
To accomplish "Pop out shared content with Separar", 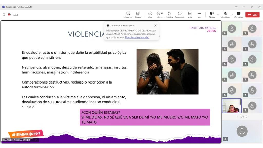I will (x=138, y=15).
